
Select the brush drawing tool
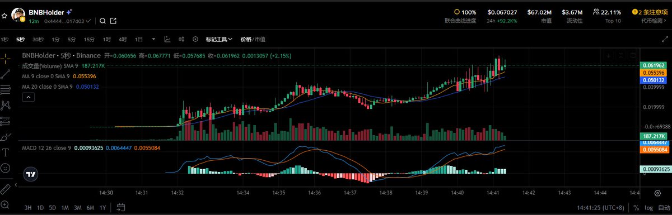(6, 136)
